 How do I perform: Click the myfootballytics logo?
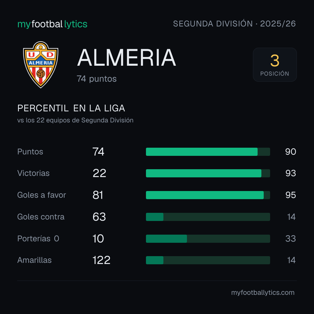click(x=52, y=24)
